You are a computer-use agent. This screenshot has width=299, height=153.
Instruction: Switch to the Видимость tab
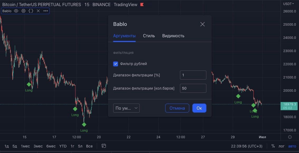coord(173,36)
